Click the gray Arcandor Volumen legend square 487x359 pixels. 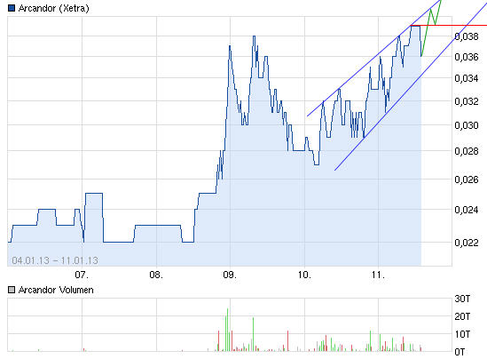[12, 290]
